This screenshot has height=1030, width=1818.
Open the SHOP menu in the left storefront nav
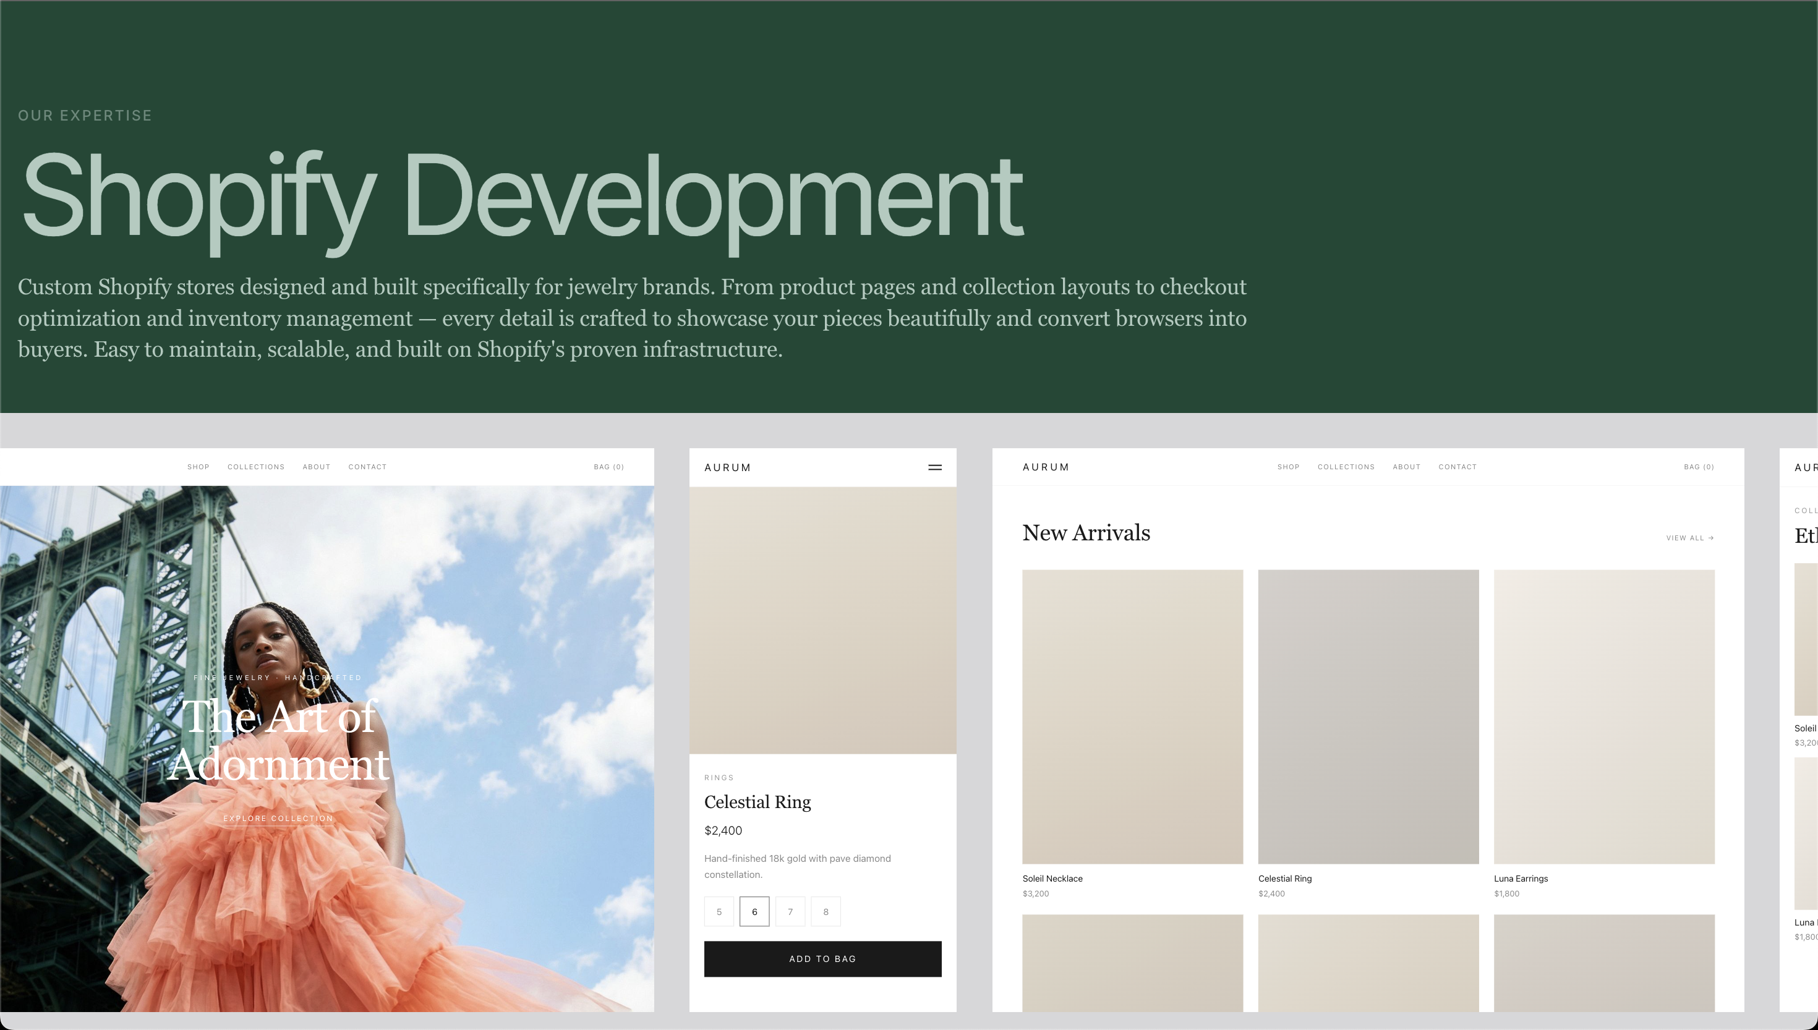198,467
